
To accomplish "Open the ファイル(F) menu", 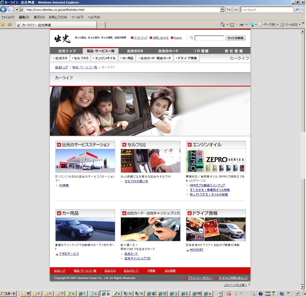I will click(8, 17).
